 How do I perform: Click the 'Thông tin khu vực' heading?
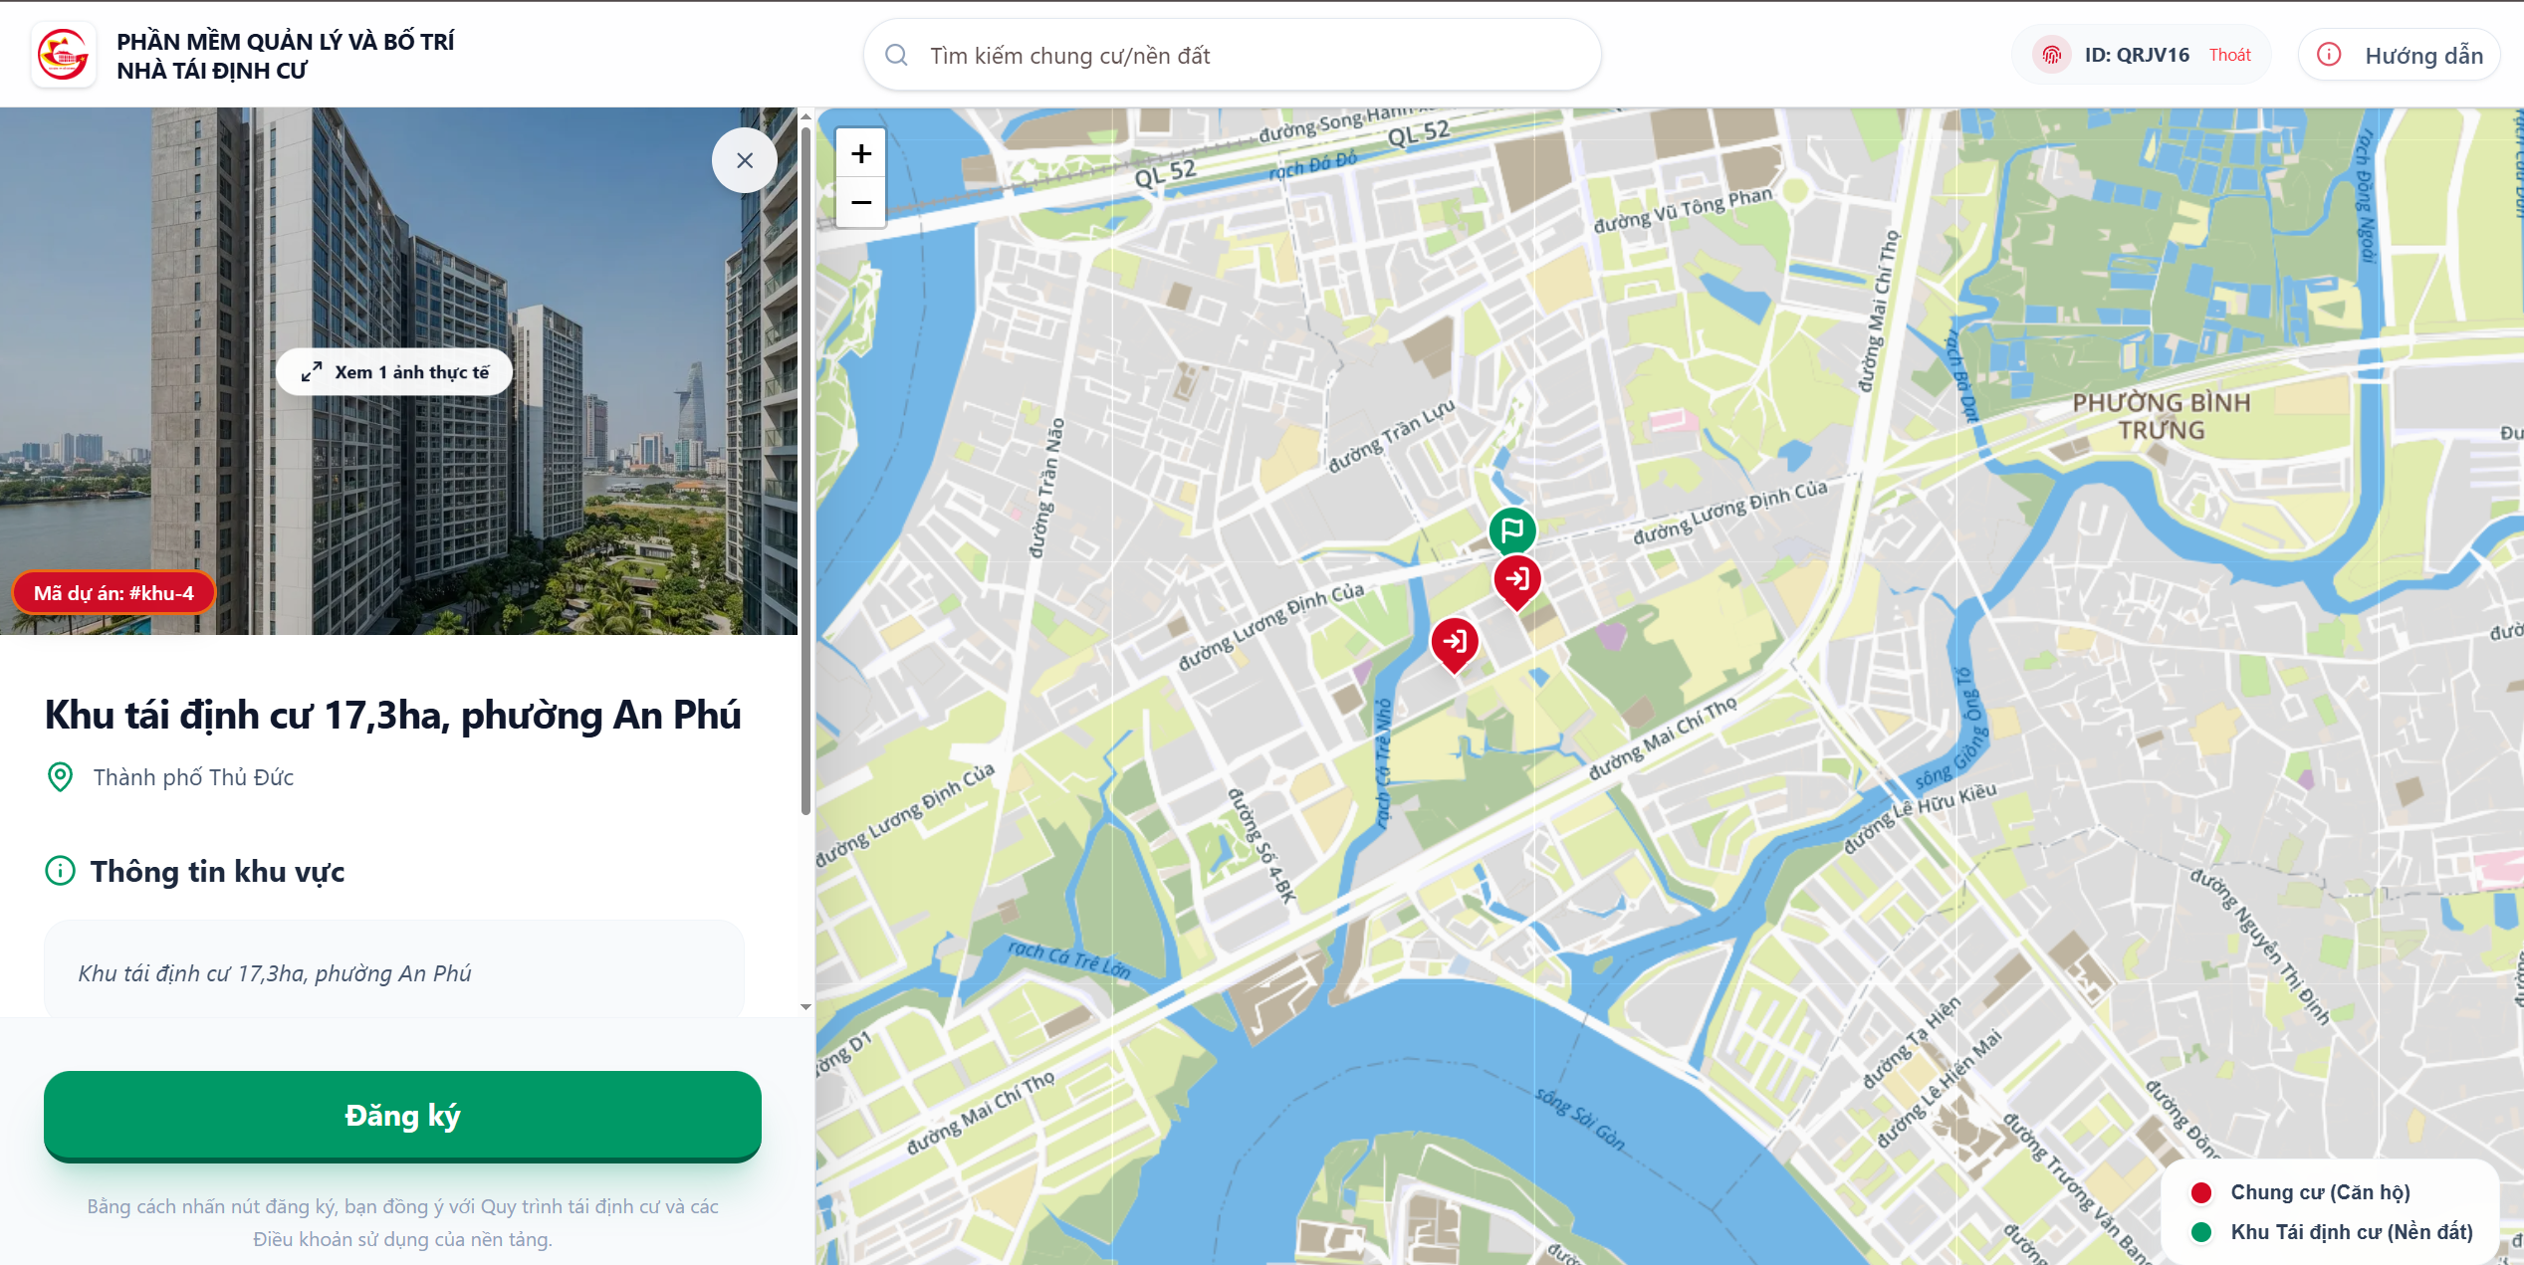tap(217, 871)
